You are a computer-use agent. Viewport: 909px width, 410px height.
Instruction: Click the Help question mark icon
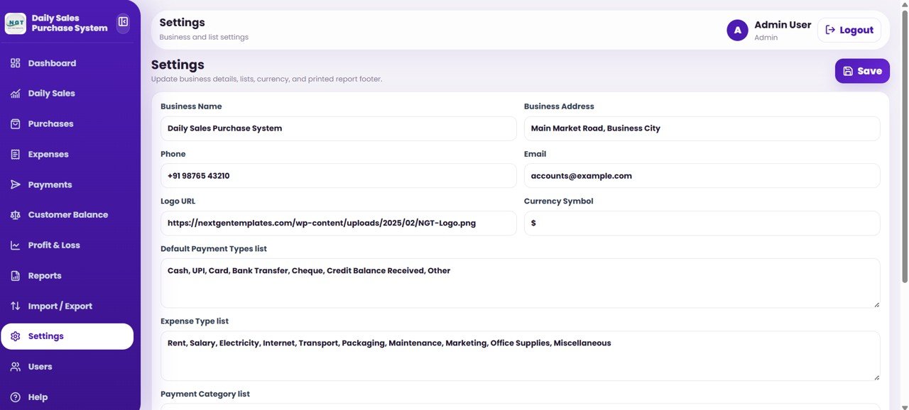16,397
